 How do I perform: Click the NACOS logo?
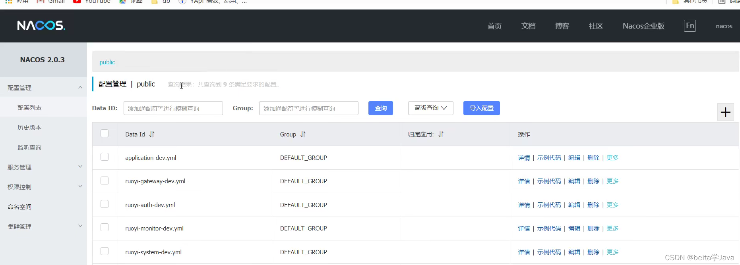tap(41, 25)
